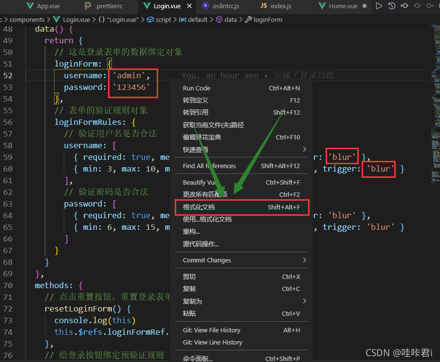This screenshot has width=440, height=362.
Task: Click the Vue icon on Home.vue tab
Action: (322, 6)
